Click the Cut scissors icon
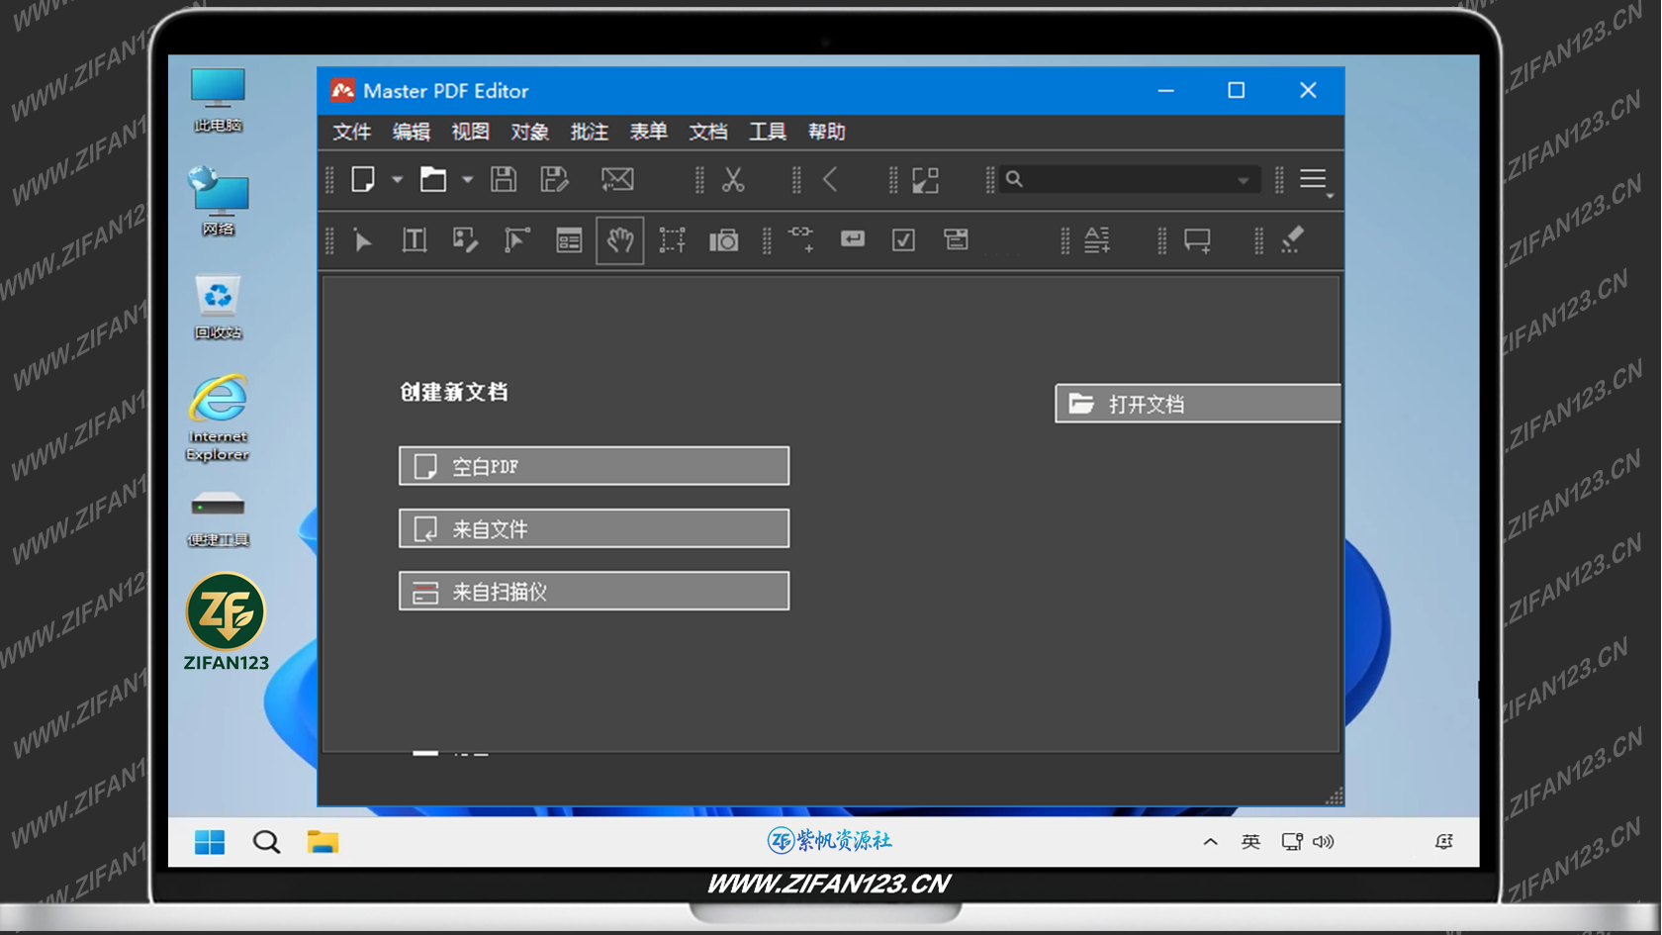This screenshot has height=935, width=1662. point(733,179)
